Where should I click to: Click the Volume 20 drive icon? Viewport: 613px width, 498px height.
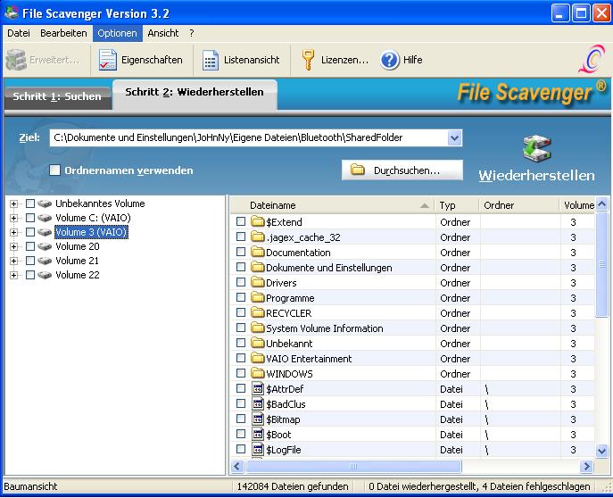(x=45, y=246)
